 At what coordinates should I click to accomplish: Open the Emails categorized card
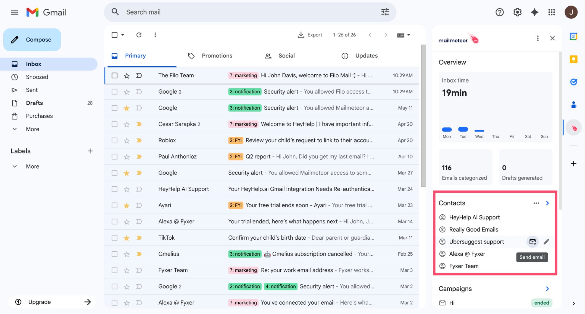[x=465, y=167]
